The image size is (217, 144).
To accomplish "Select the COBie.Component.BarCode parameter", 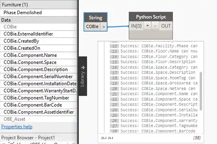I will pyautogui.click(x=39, y=105).
